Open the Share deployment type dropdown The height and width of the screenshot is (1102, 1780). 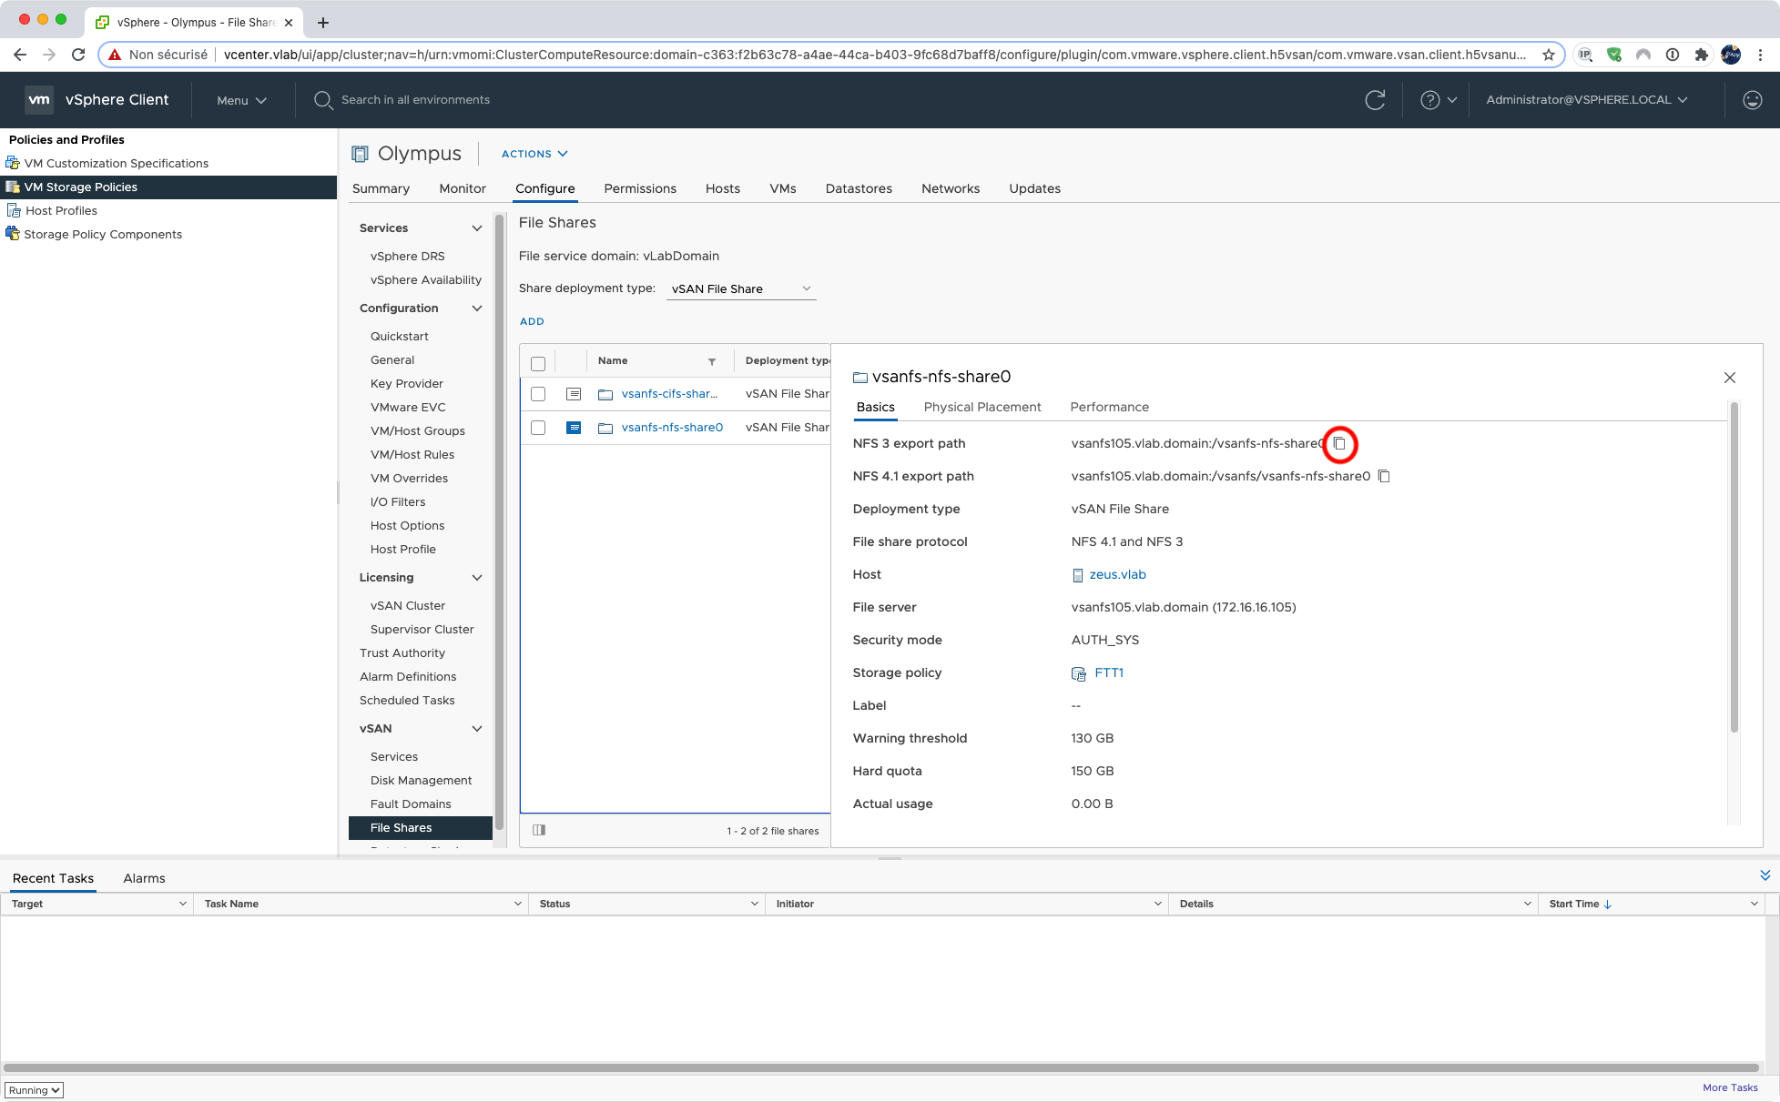click(x=740, y=289)
